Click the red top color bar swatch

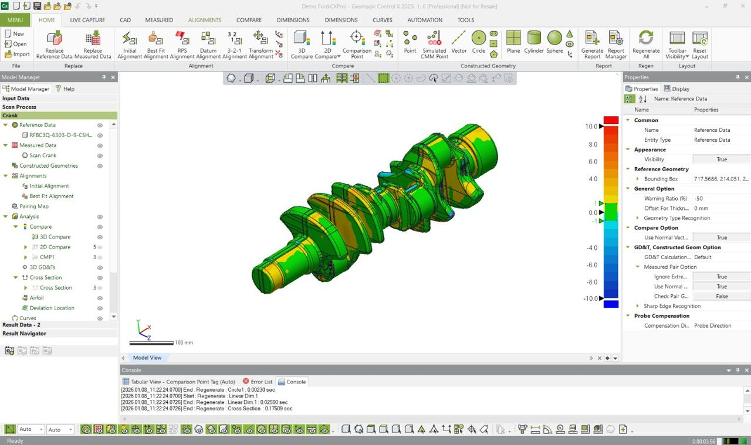611,120
